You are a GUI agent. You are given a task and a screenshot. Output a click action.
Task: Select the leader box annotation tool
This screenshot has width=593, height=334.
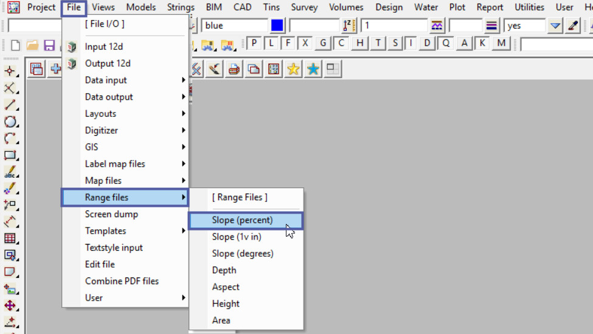click(10, 205)
